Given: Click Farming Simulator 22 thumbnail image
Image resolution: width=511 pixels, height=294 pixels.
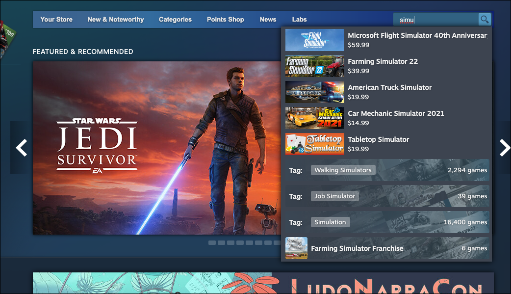Looking at the screenshot, I should (x=315, y=66).
